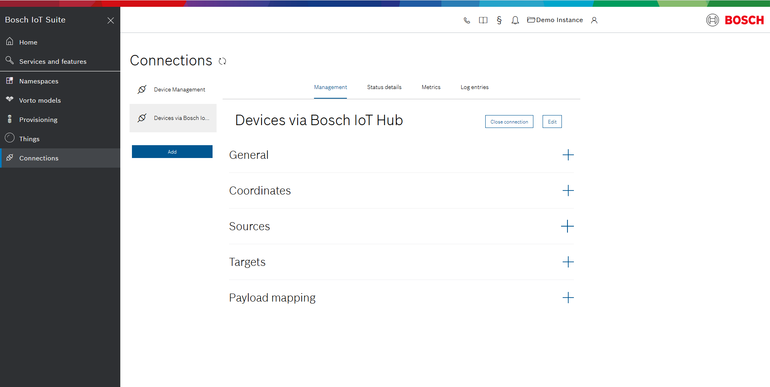Viewport: 770px width, 387px height.
Task: Click the Add connection button
Action: [x=172, y=152]
